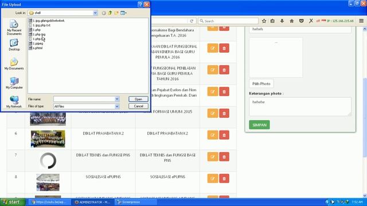Click the IP address flag indicator

tap(323, 21)
